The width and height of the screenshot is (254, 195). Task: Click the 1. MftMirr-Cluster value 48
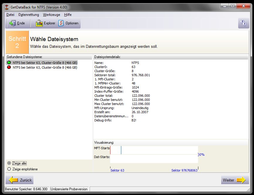coord(134,83)
